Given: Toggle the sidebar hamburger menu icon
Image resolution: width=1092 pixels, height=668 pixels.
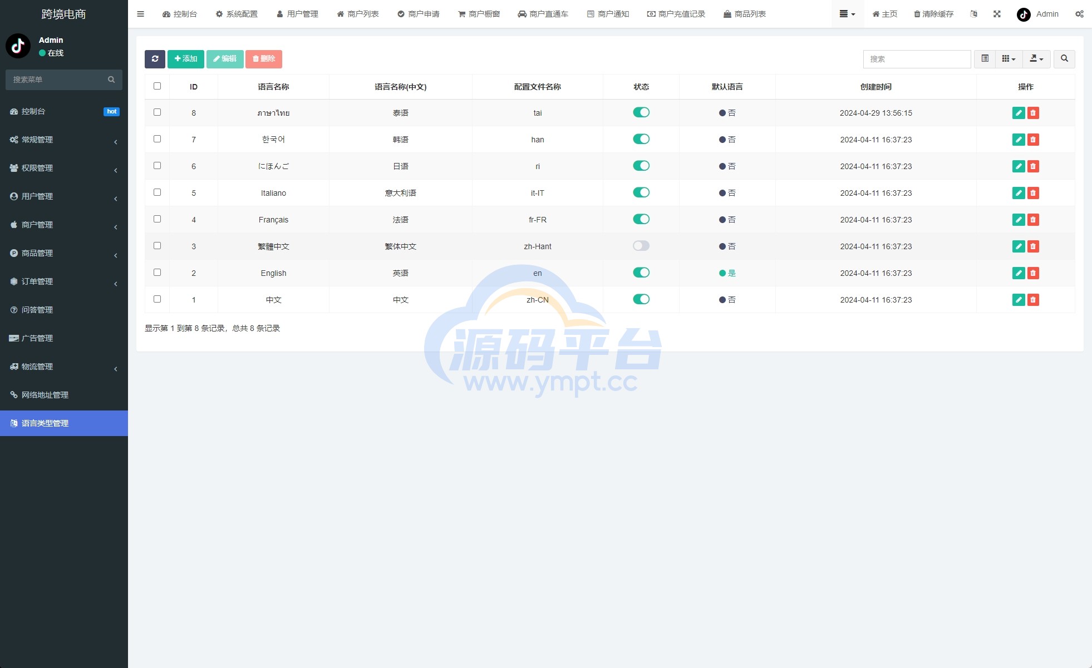Looking at the screenshot, I should click(141, 14).
